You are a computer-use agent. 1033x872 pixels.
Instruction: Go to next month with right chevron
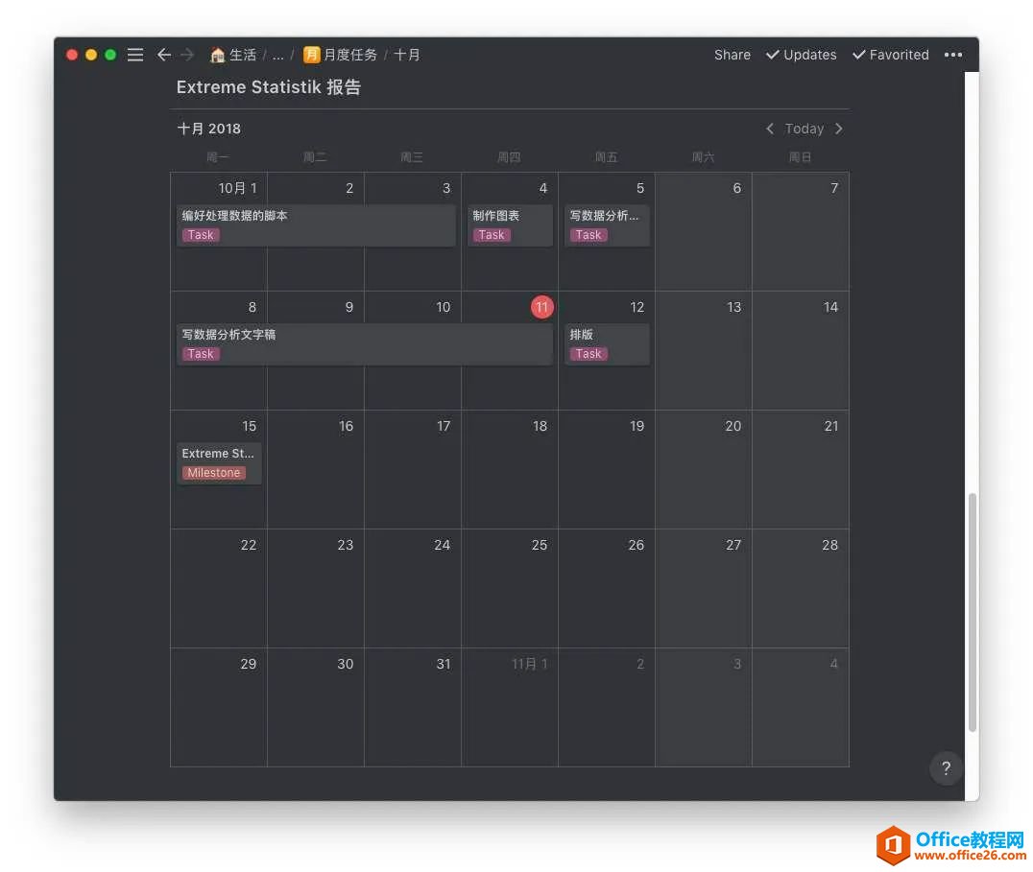coord(839,129)
